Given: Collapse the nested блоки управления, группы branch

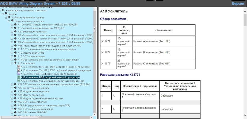Looking at the screenshot, I should click(x=9, y=21).
